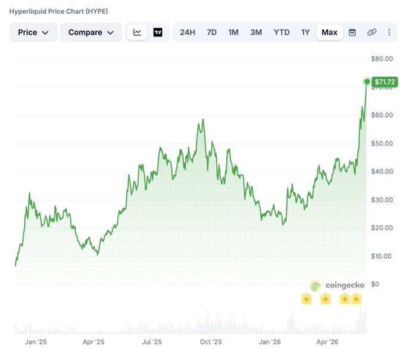Select the 1Y time range
Image resolution: width=405 pixels, height=348 pixels.
click(306, 32)
